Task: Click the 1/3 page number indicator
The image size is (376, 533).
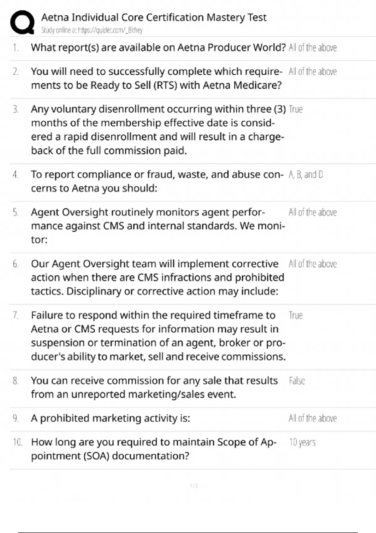Action: tap(194, 486)
